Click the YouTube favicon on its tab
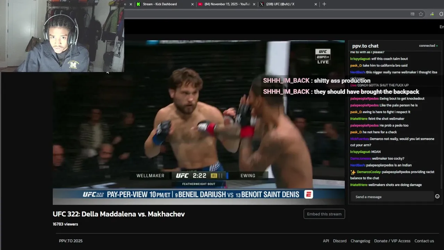The image size is (444, 250). pyautogui.click(x=200, y=4)
